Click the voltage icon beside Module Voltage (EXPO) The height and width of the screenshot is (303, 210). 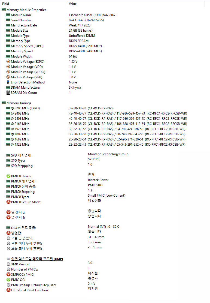click(8, 61)
